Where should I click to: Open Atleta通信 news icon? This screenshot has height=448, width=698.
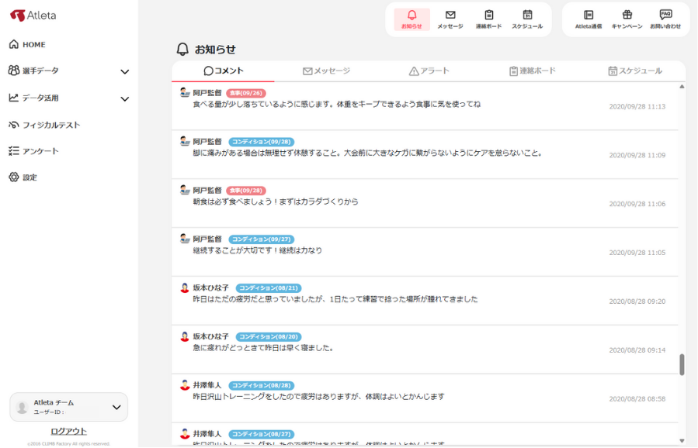[x=589, y=19]
